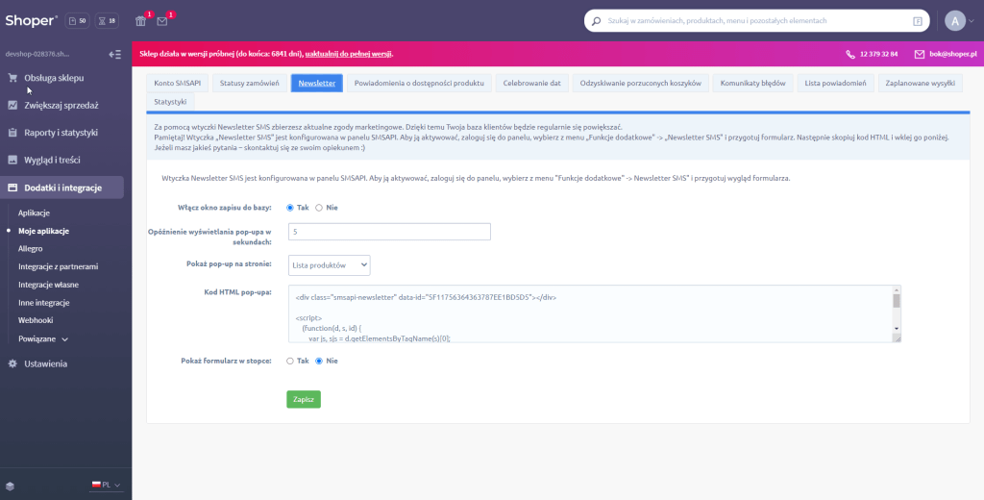Open the envelope messages icon in header

click(162, 21)
